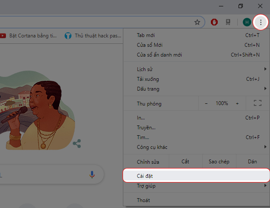The height and width of the screenshot is (208, 270).
Task: Click the three-dot Chrome menu icon
Action: tap(261, 22)
